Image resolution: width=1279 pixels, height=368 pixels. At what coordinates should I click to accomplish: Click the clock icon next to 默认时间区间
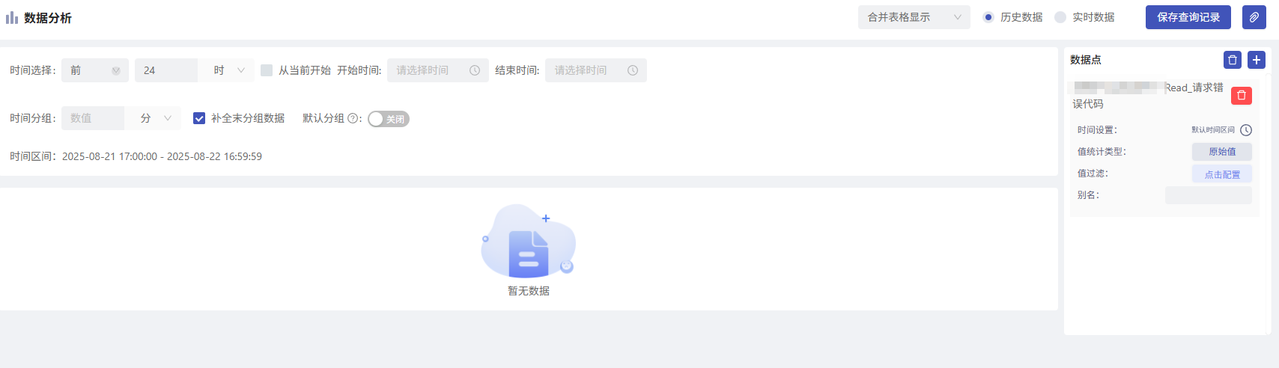1246,130
